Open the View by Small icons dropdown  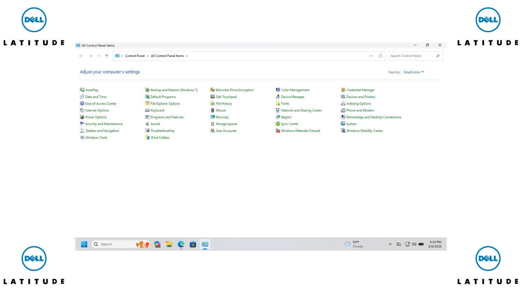tap(414, 72)
